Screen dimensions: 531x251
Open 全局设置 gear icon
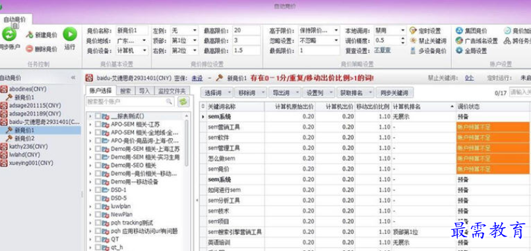click(459, 51)
